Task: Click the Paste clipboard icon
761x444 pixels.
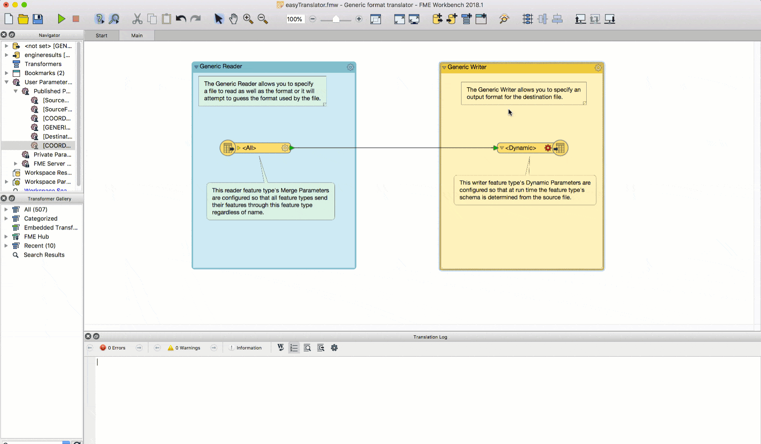Action: pos(167,19)
